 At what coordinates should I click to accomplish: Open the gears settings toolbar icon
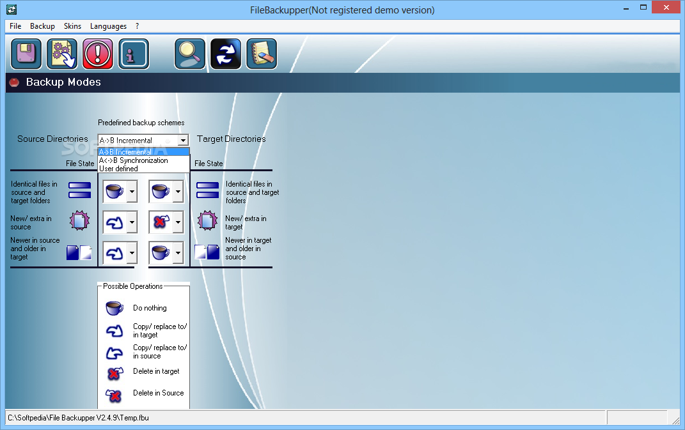click(x=62, y=54)
